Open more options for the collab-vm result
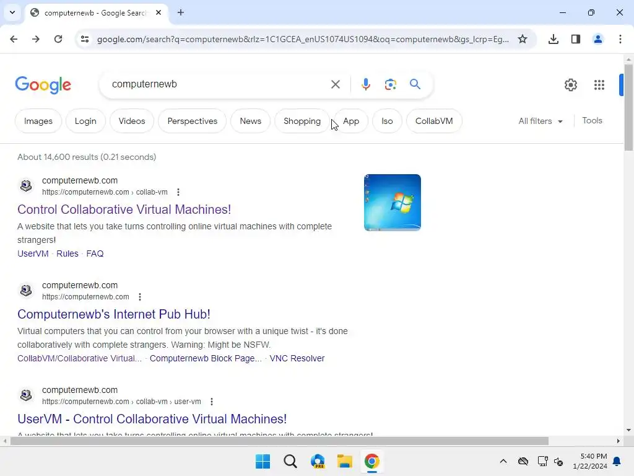The image size is (634, 476). click(x=178, y=192)
